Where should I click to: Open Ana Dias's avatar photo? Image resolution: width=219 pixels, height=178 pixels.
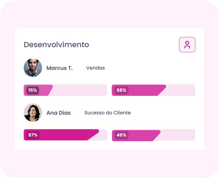click(x=33, y=113)
